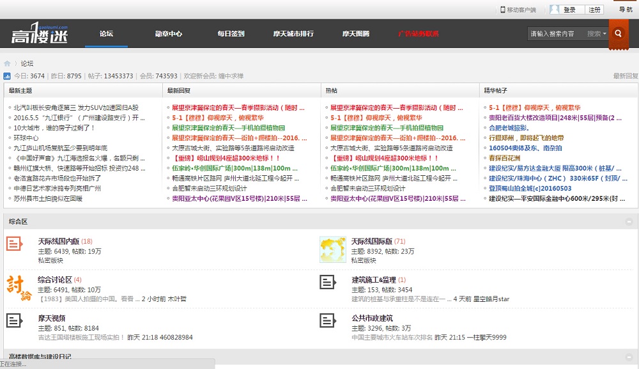Open 精华 post 行摄郑州，即将起飞的地带
This screenshot has width=639, height=369.
pos(526,137)
